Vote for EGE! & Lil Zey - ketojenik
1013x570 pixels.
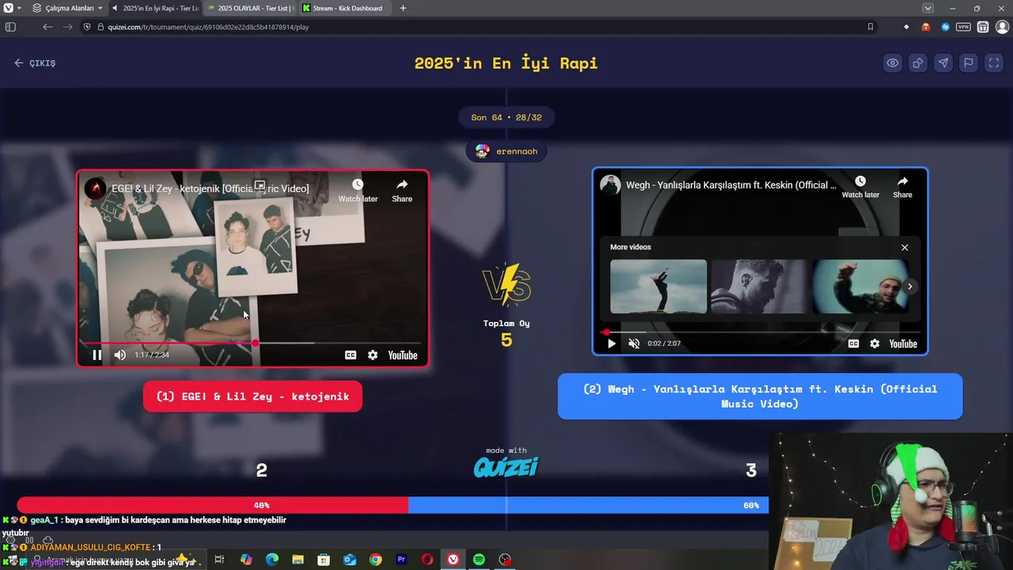click(x=252, y=397)
